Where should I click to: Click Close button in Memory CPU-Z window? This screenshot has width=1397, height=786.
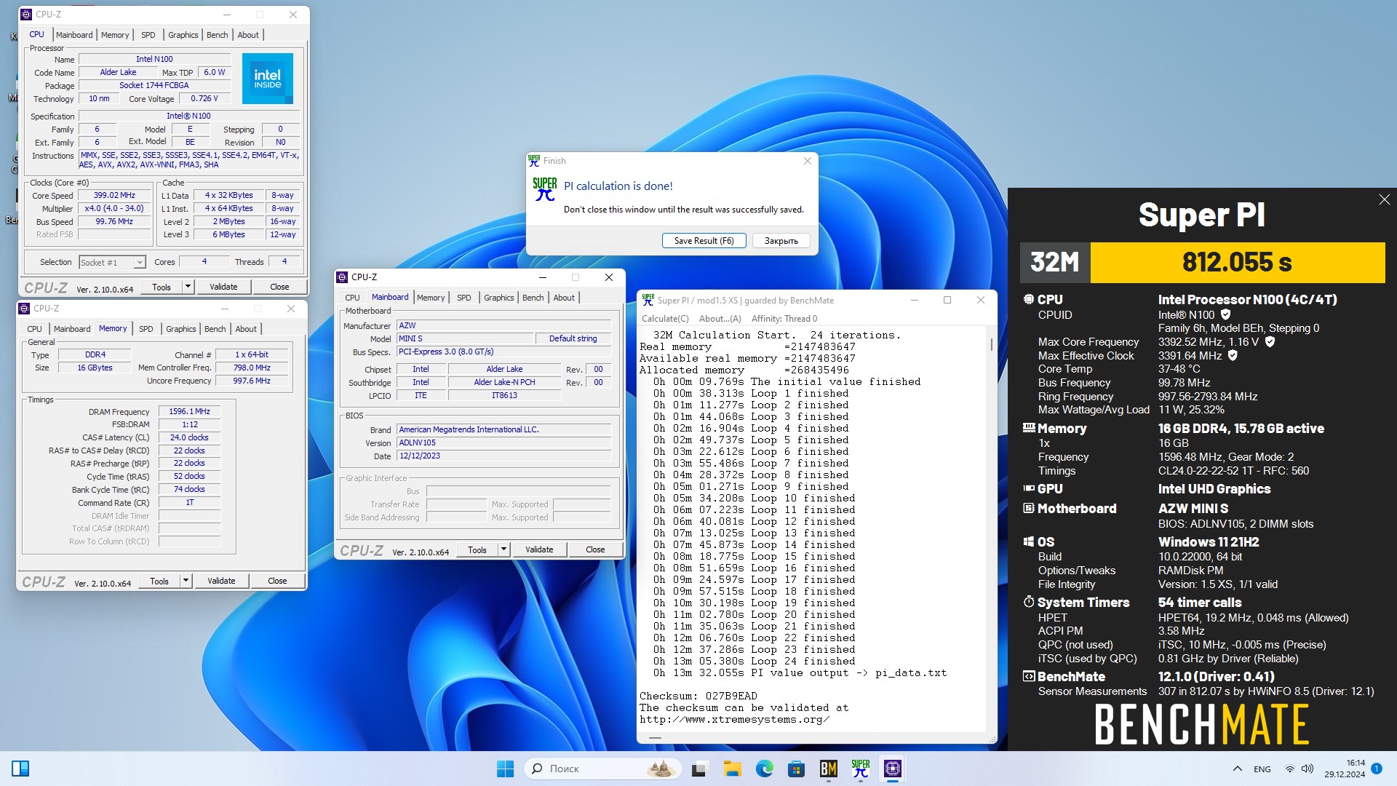click(x=277, y=581)
